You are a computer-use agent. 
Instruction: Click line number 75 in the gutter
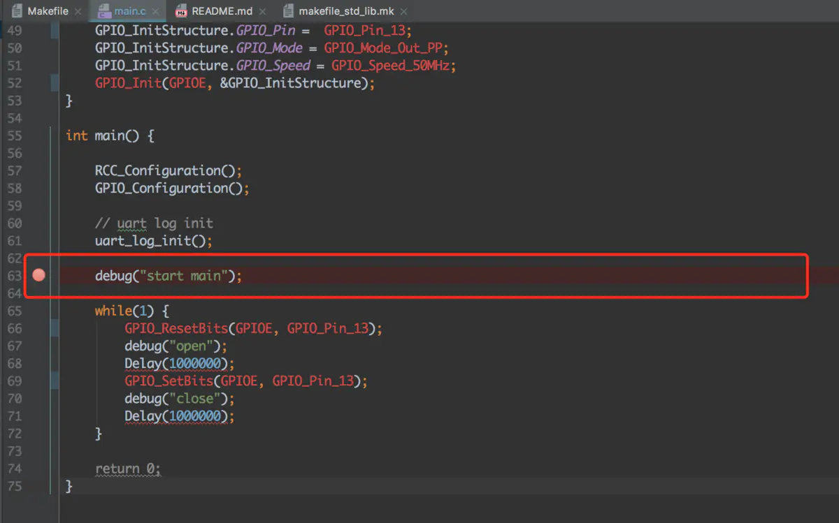pos(14,486)
